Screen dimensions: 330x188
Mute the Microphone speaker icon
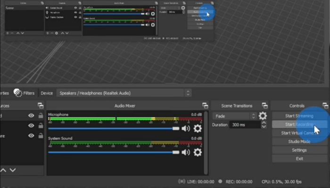[x=186, y=129]
